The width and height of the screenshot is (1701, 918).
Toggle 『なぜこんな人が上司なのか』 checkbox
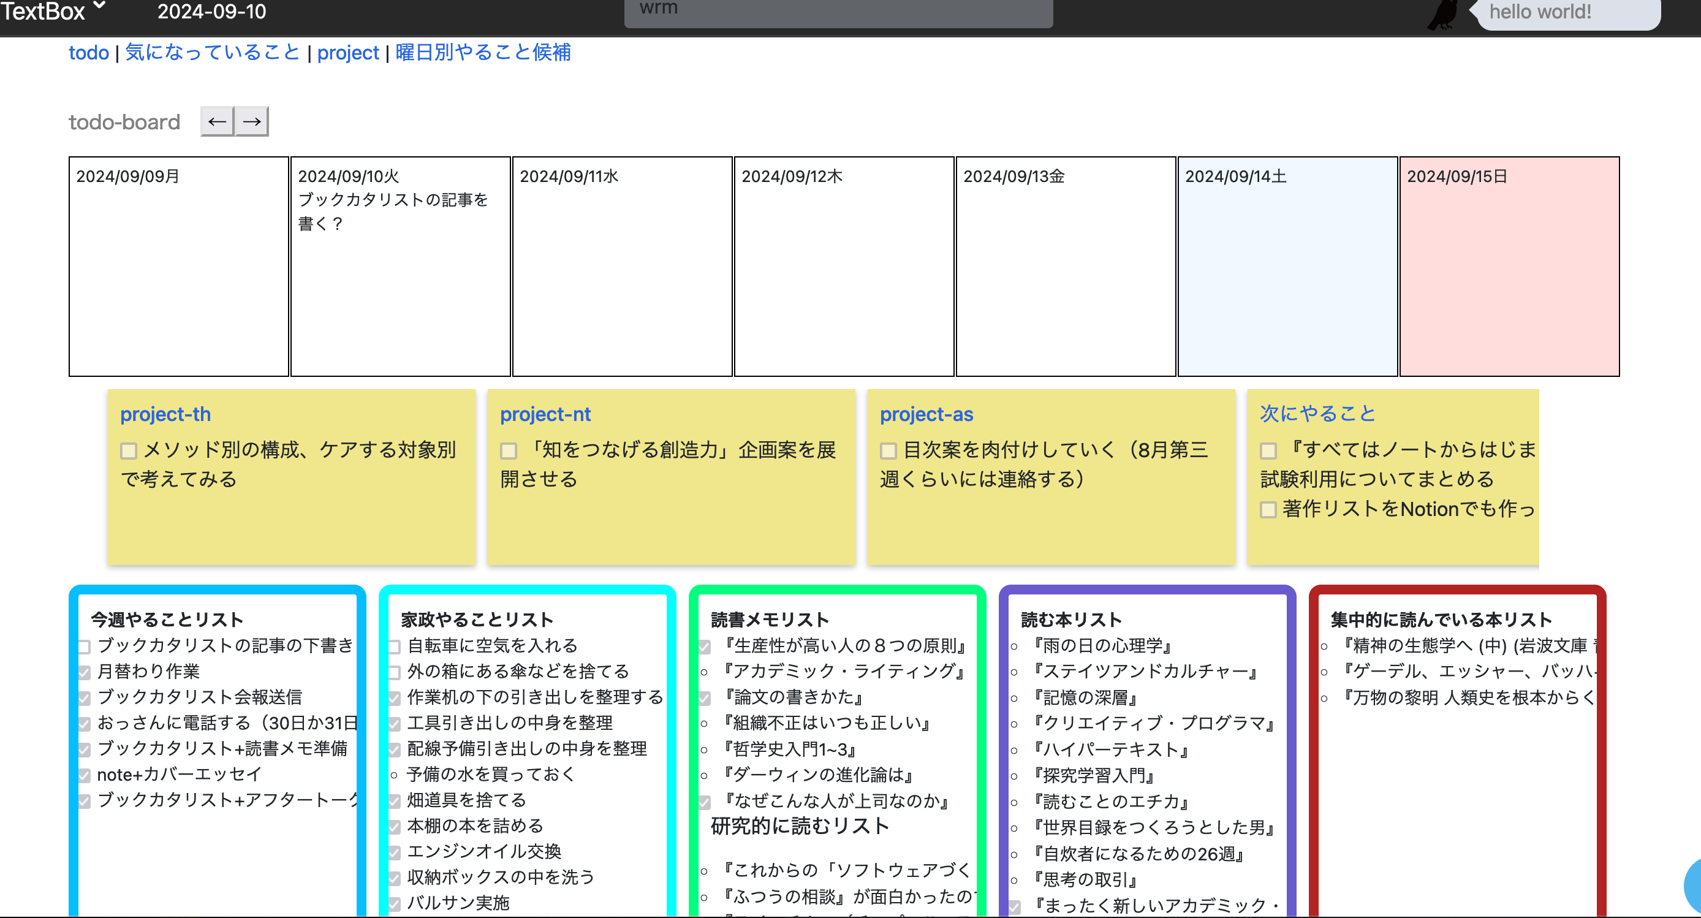pyautogui.click(x=705, y=802)
